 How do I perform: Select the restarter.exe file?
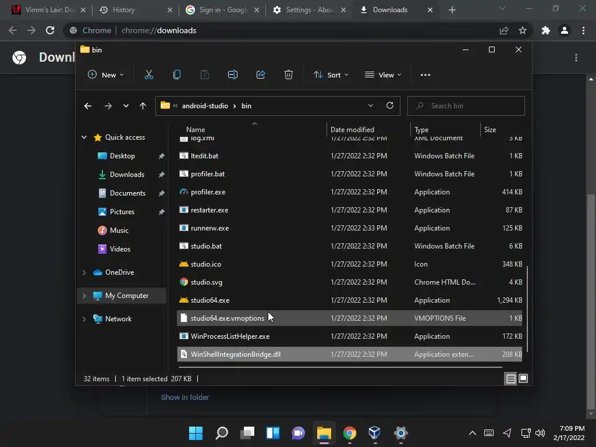coord(349,210)
